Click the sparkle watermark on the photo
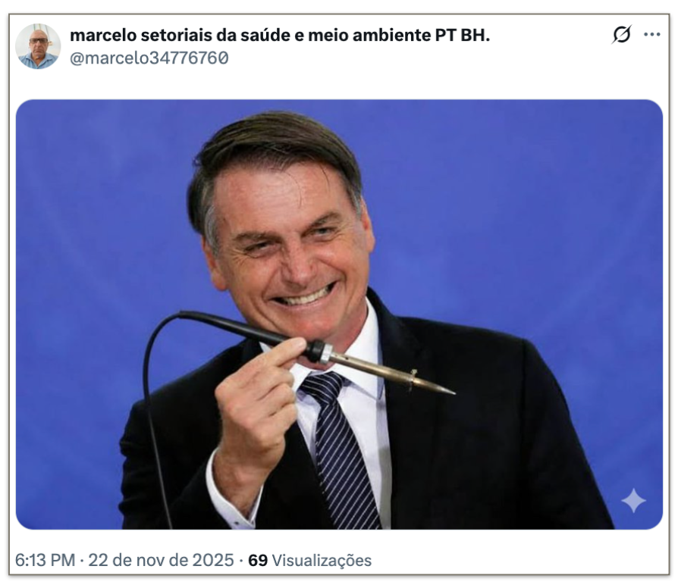Viewport: 678px width, 585px height. pyautogui.click(x=633, y=500)
